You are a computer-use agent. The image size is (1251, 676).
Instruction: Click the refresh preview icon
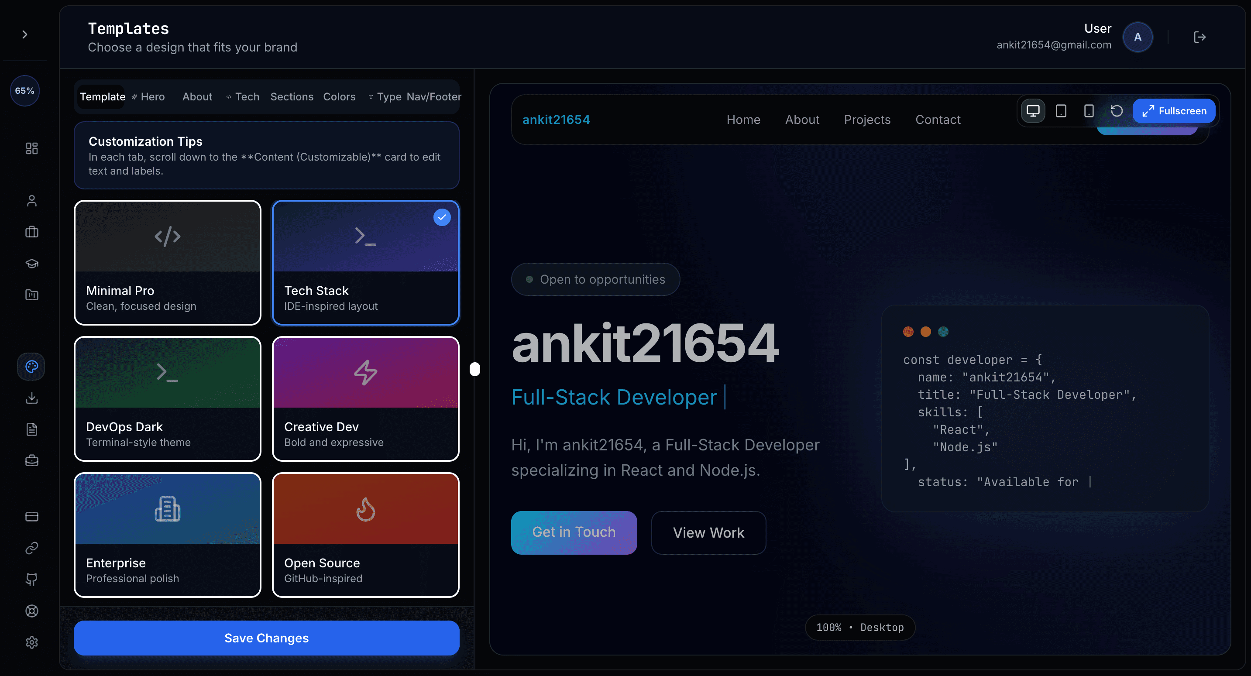point(1117,111)
